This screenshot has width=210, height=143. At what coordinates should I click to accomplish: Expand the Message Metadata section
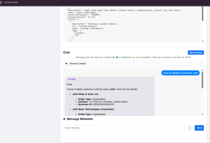coord(78,119)
